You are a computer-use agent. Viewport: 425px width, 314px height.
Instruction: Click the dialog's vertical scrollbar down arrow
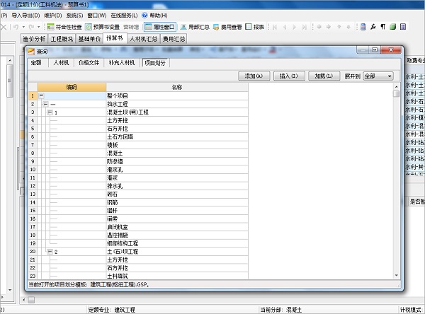(x=397, y=274)
